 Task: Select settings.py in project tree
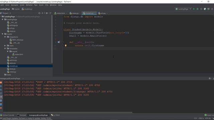pyautogui.click(x=12, y=25)
